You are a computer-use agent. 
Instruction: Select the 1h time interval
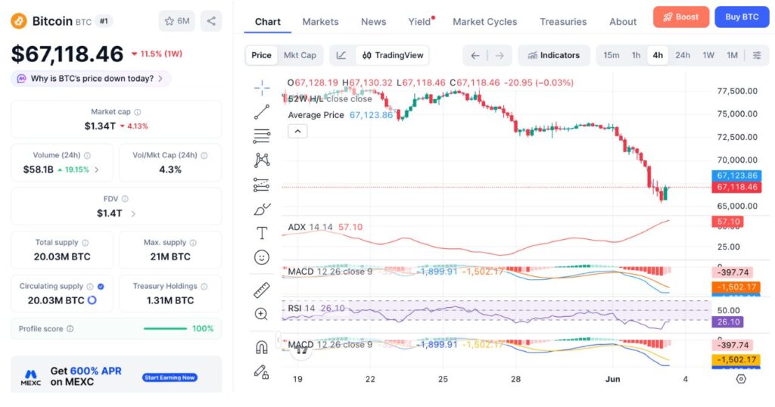636,55
